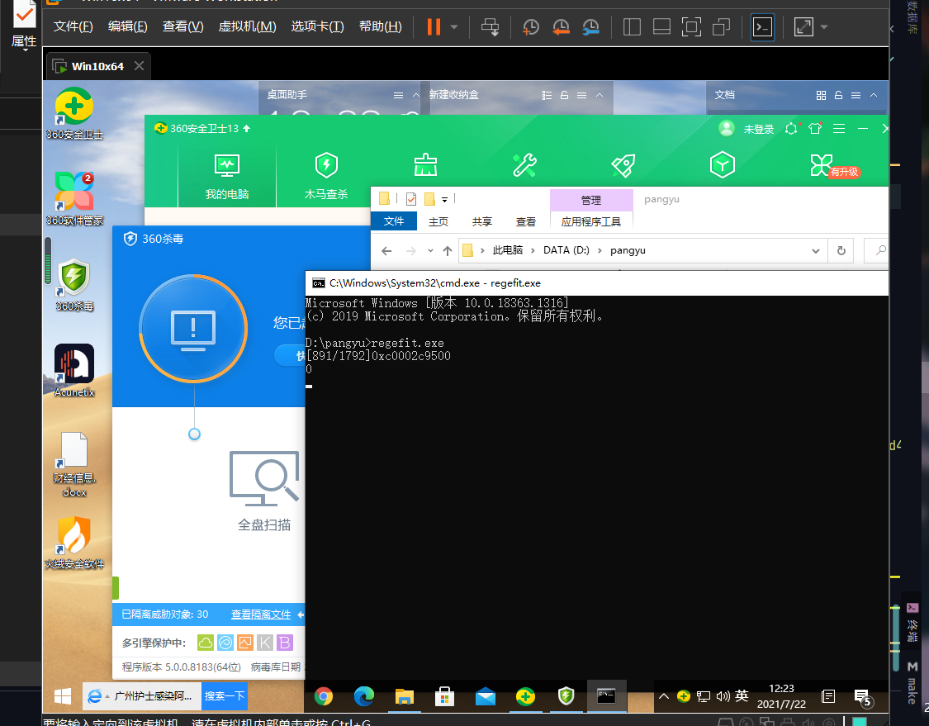This screenshot has height=726, width=929.
Task: Click the Explorer search box
Action: [877, 251]
